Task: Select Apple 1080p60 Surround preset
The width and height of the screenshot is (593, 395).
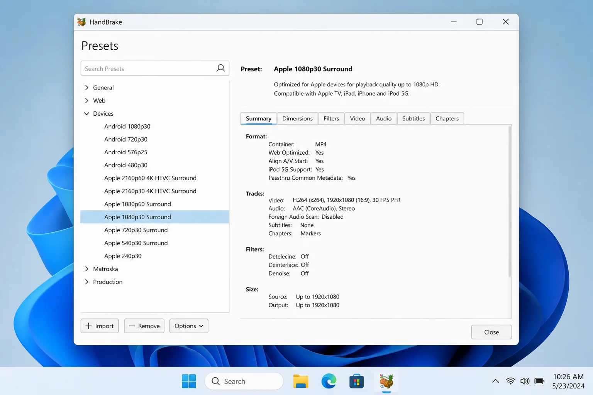Action: tap(137, 204)
